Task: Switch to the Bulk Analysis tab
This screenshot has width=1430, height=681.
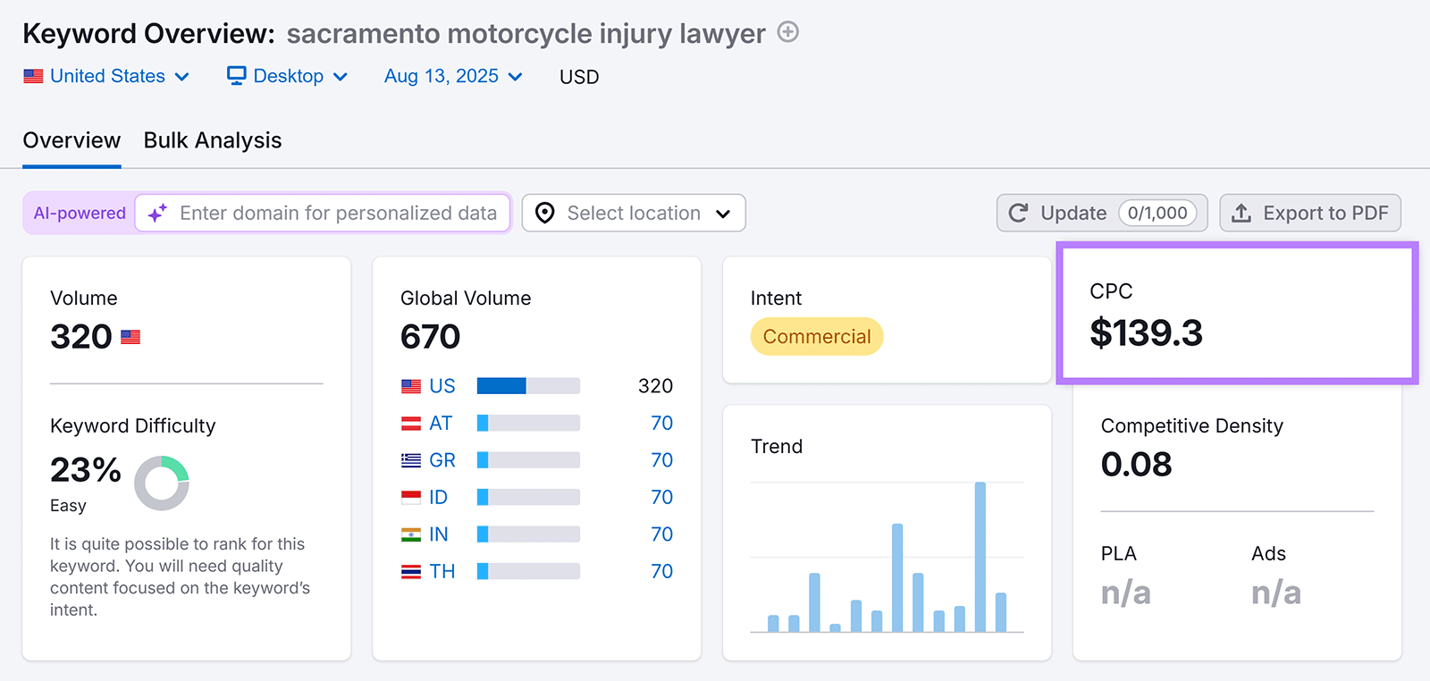Action: [213, 140]
